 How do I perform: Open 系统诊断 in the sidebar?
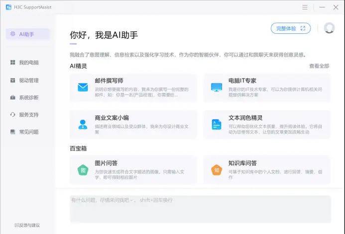pos(28,97)
